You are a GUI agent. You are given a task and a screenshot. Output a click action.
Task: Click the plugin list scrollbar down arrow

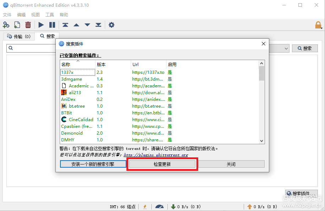[261, 141]
